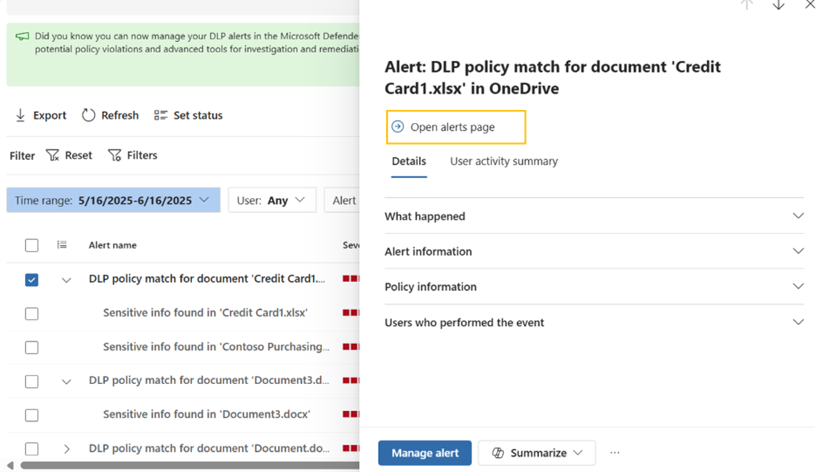The width and height of the screenshot is (816, 472).
Task: Open more options ellipsis beside Summarize
Action: click(x=615, y=453)
